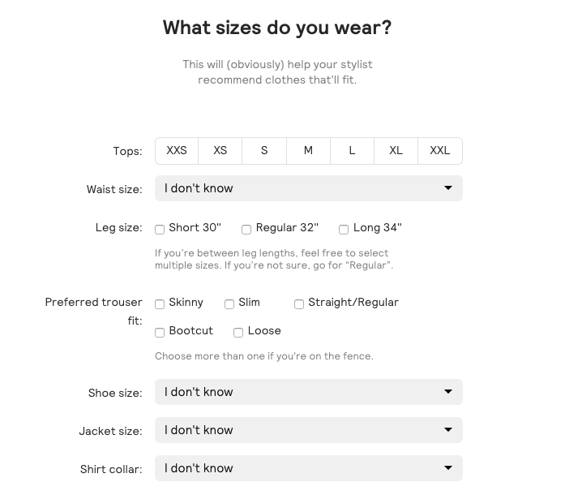The width and height of the screenshot is (582, 495).
Task: Toggle the Loose trouser fit checkbox
Action: tap(238, 332)
